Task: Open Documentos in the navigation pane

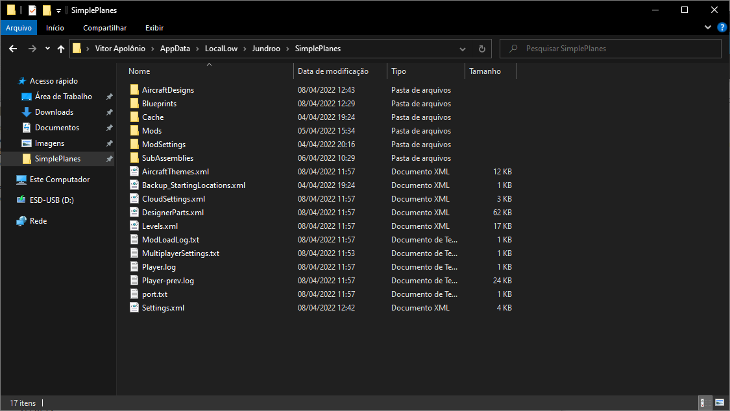Action: [x=57, y=128]
